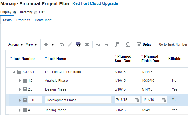Click the Development Phase task name field
This screenshot has height=115, width=188.
click(x=78, y=100)
